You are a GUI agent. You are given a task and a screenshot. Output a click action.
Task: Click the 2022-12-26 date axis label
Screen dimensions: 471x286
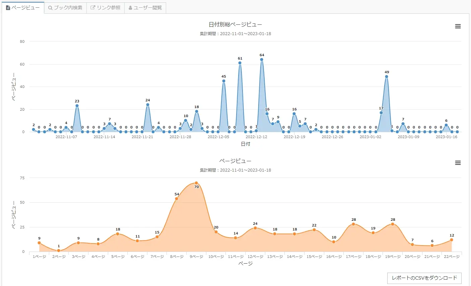[x=333, y=137]
